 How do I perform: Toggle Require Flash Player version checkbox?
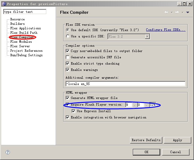point(67,104)
